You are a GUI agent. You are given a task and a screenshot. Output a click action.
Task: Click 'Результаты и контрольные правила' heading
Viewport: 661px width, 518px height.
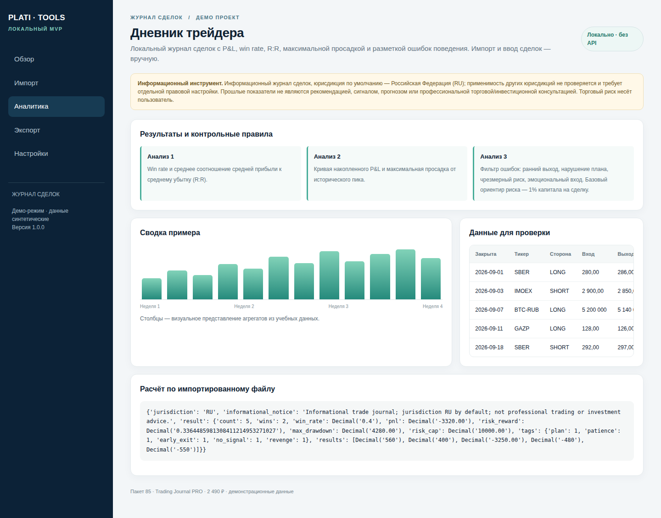tap(206, 134)
